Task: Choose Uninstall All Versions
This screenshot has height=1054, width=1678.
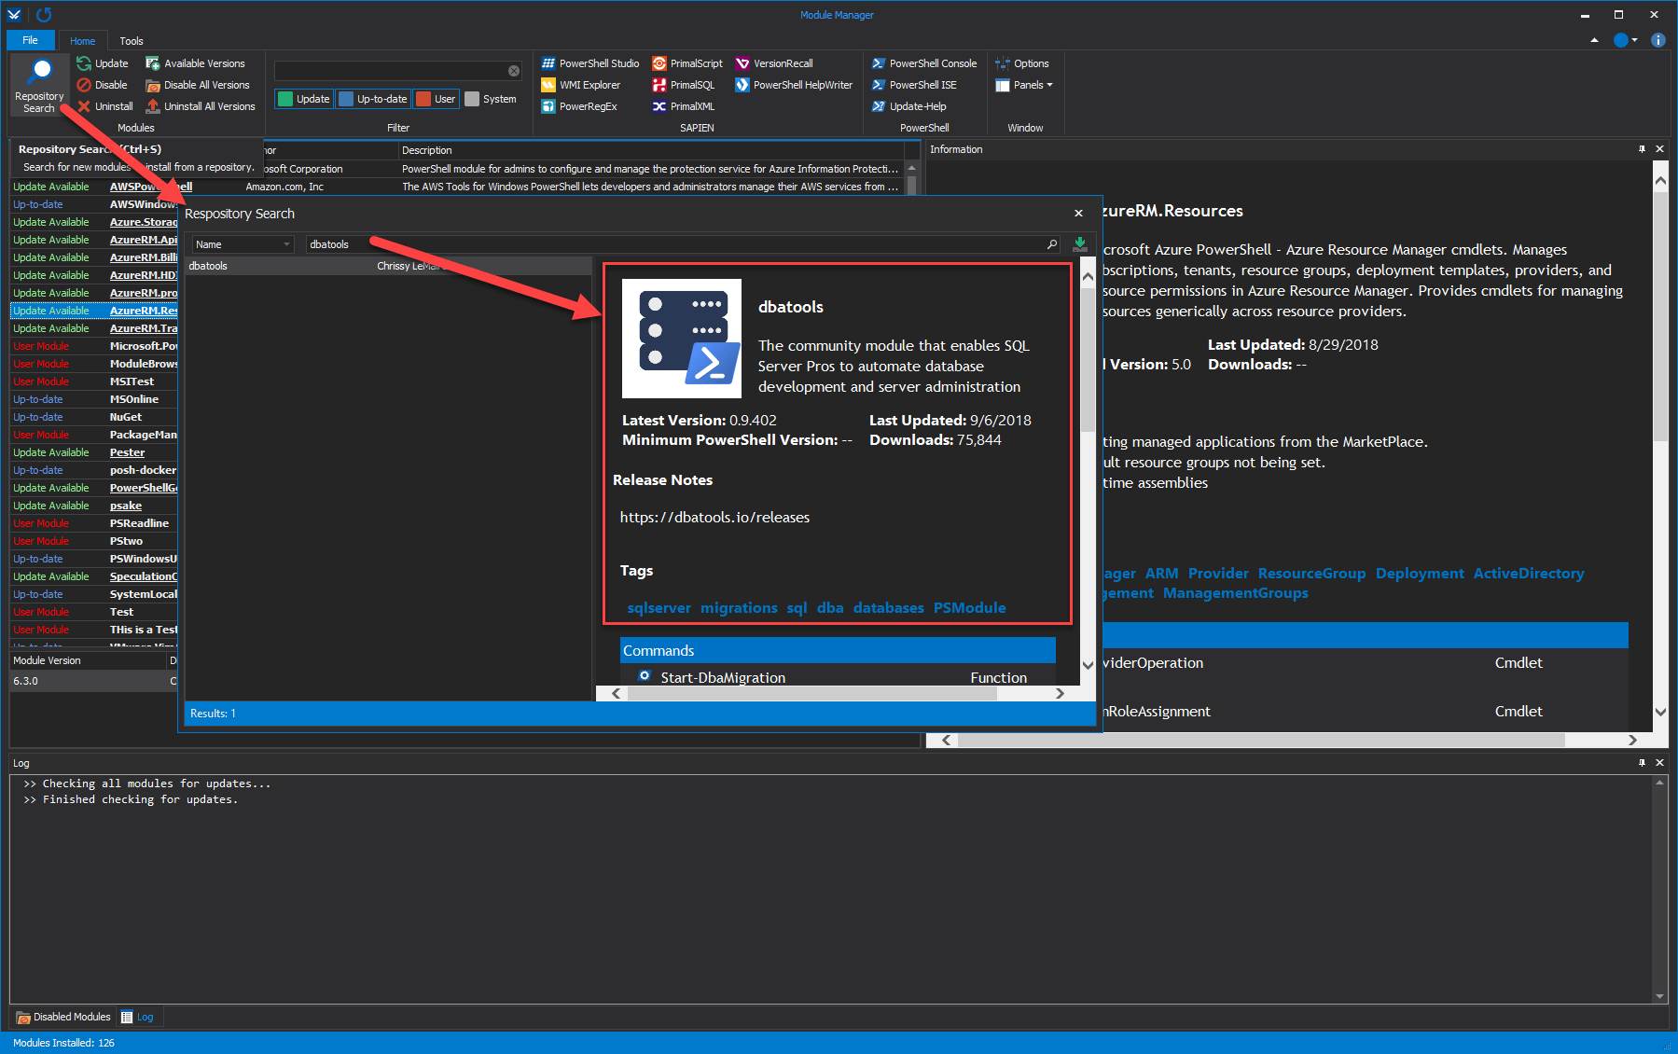Action: 201,106
